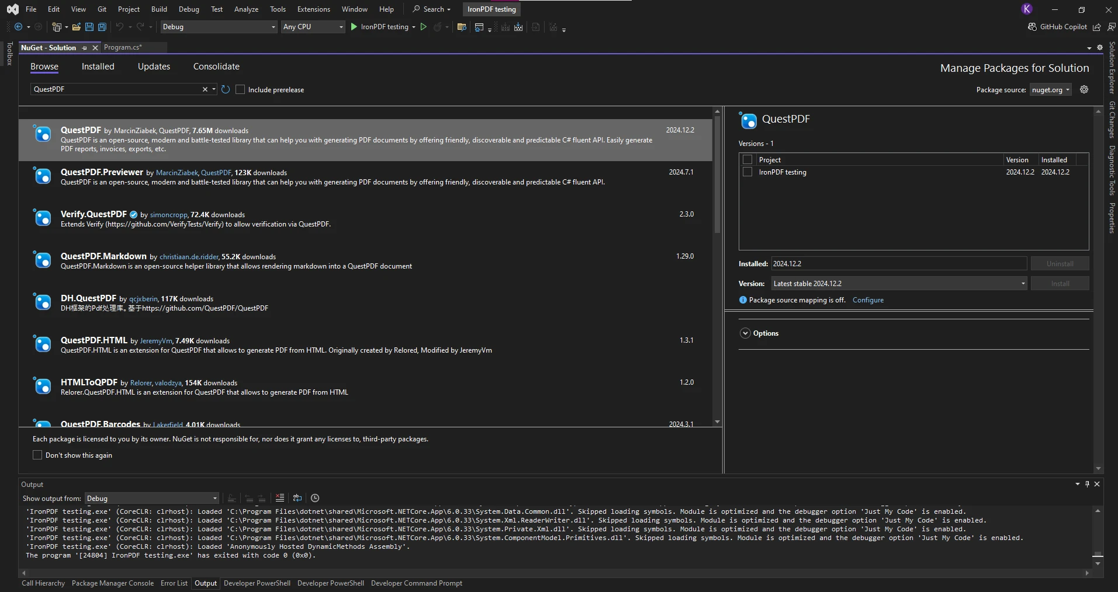Click the QuestPDF search input field
The image size is (1118, 592).
tap(117, 89)
